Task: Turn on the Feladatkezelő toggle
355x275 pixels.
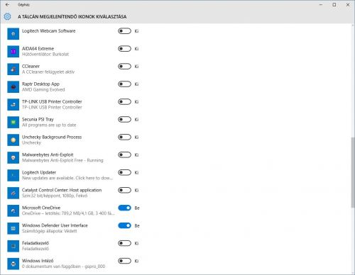Action: click(x=124, y=243)
